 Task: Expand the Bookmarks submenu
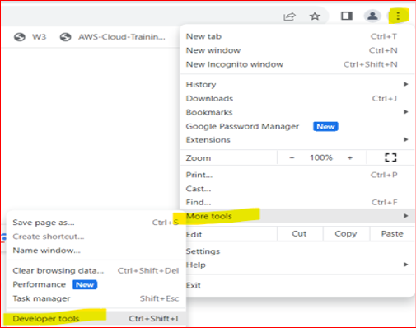(297, 112)
